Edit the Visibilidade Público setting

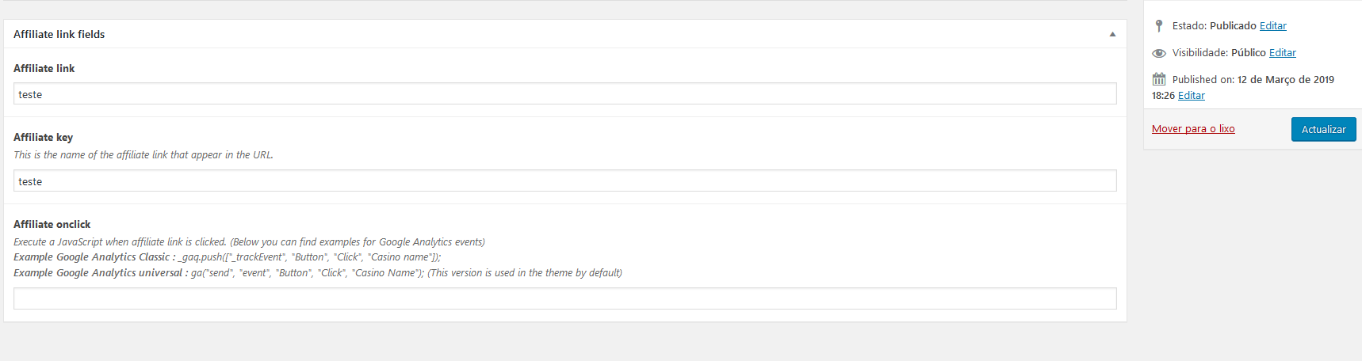1282,53
